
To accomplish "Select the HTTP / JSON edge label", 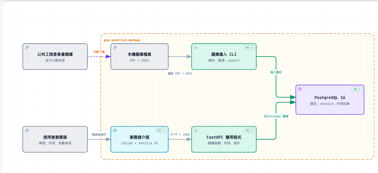I will point(180,135).
